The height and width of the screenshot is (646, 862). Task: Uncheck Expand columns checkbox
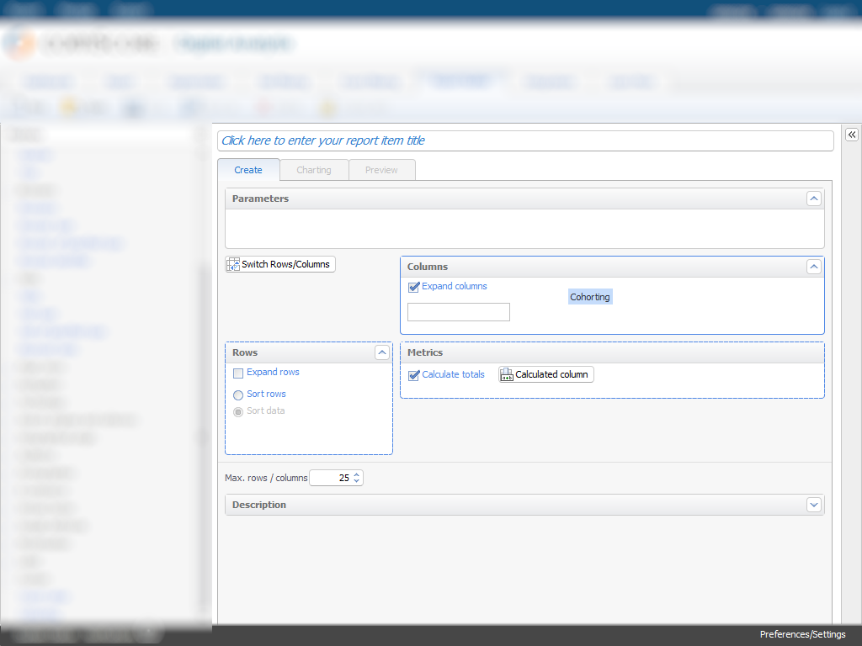pos(414,287)
